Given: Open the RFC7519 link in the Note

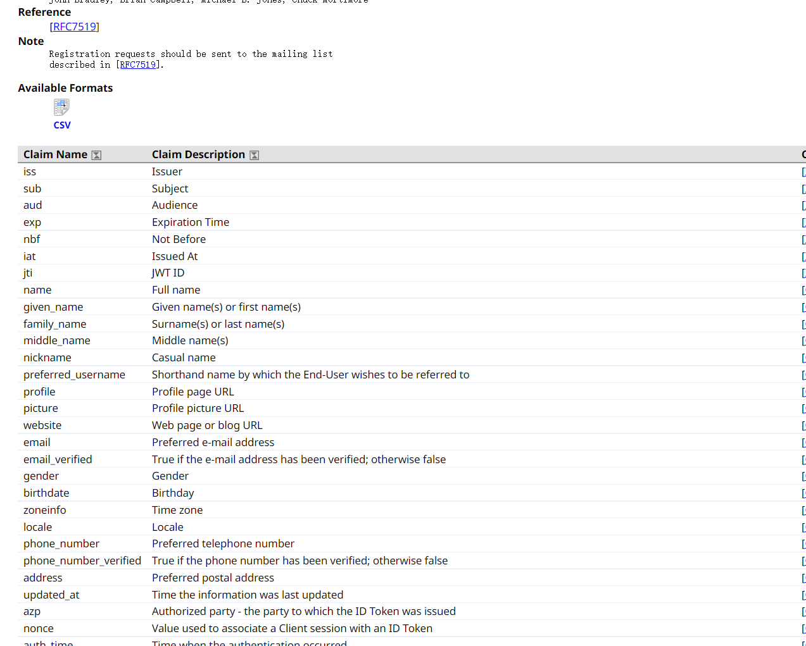Looking at the screenshot, I should [138, 65].
